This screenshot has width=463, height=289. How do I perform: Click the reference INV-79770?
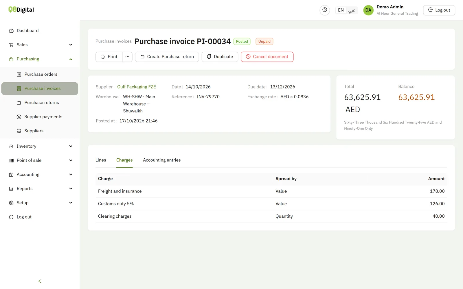pyautogui.click(x=208, y=97)
